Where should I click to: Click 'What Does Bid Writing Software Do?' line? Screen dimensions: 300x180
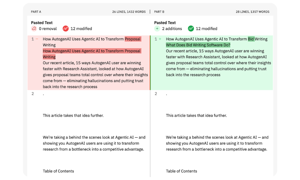pos(198,45)
